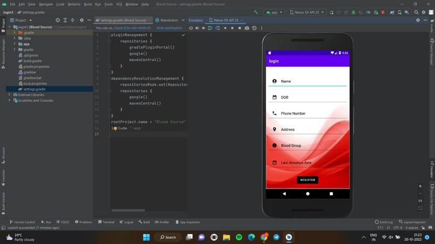Open Device Manager icon in main toolbar
The width and height of the screenshot is (435, 244).
coord(399,12)
